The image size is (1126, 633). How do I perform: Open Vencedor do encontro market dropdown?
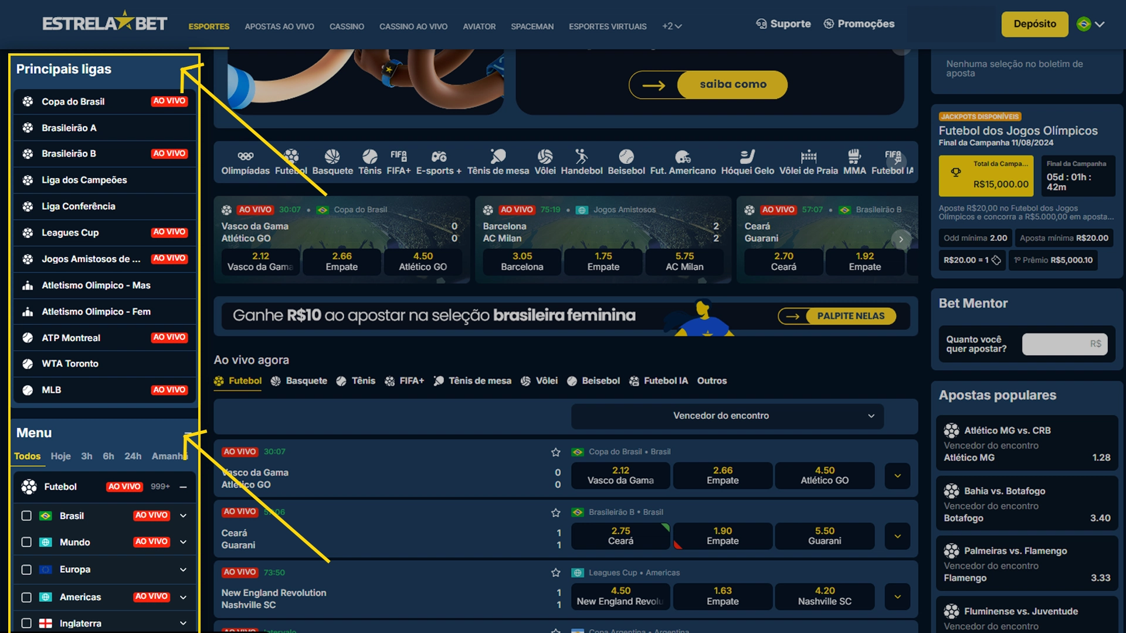coord(727,416)
